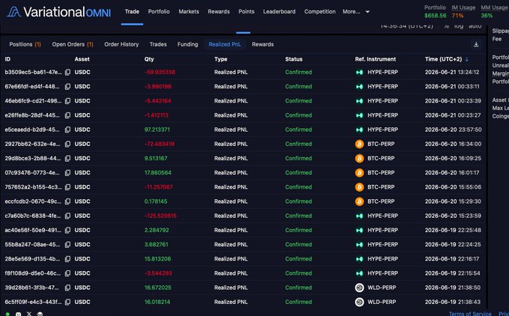Open the top Rewards nav item
The height and width of the screenshot is (316, 509).
point(219,12)
